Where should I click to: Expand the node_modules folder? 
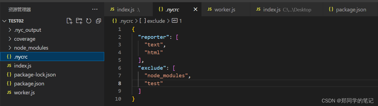[52, 48]
